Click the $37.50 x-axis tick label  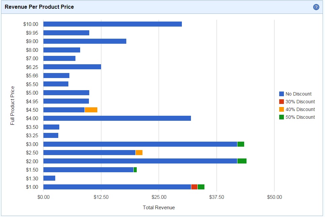point(217,197)
